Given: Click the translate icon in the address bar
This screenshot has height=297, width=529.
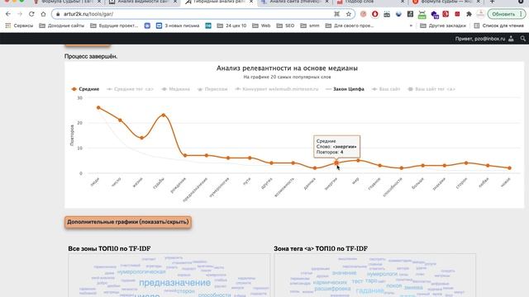Looking at the screenshot, I should point(336,14).
